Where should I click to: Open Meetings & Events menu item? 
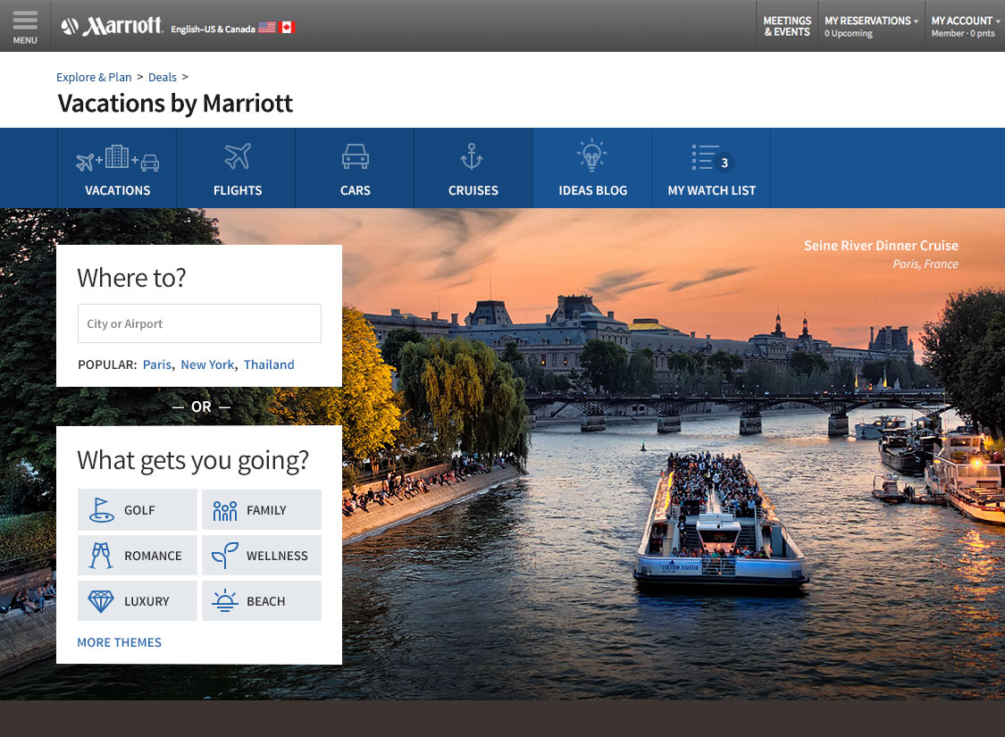click(x=787, y=26)
